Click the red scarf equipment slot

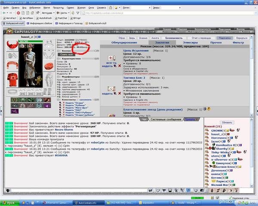click(x=12, y=66)
